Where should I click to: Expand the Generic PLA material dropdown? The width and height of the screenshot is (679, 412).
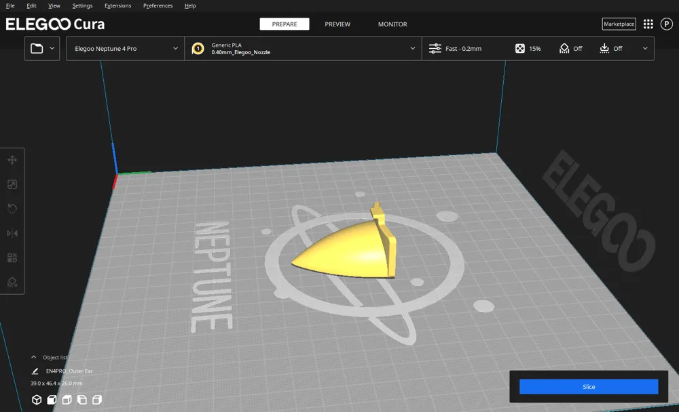tap(303, 48)
